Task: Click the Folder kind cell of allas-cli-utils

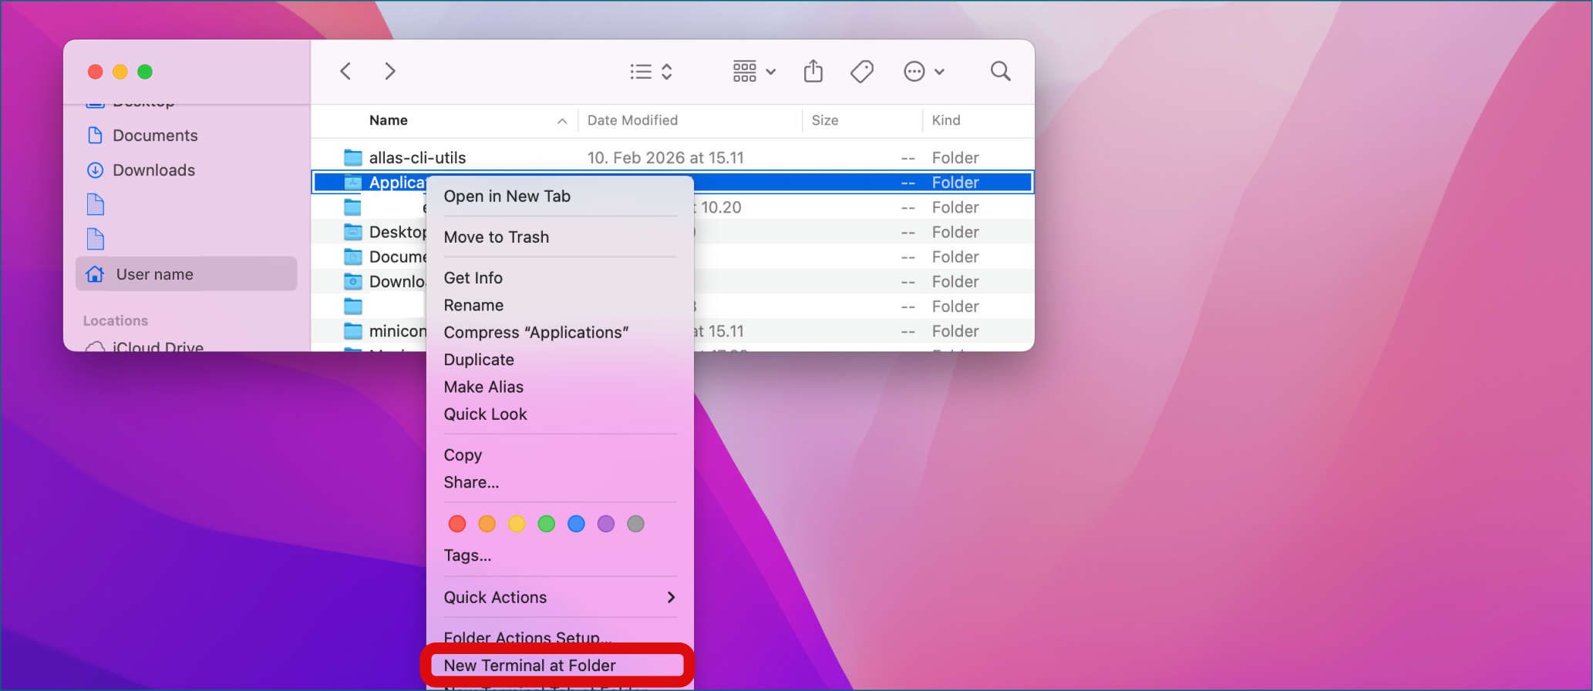Action: coord(955,158)
